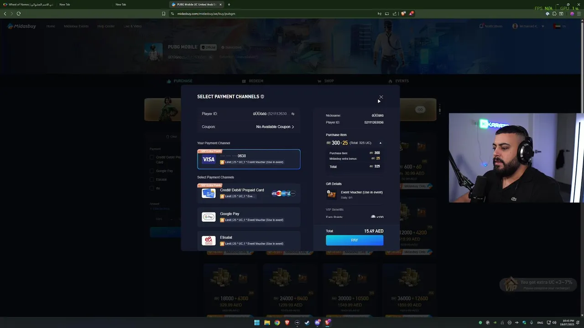Open the Brave Shields lion icon

pos(403,14)
